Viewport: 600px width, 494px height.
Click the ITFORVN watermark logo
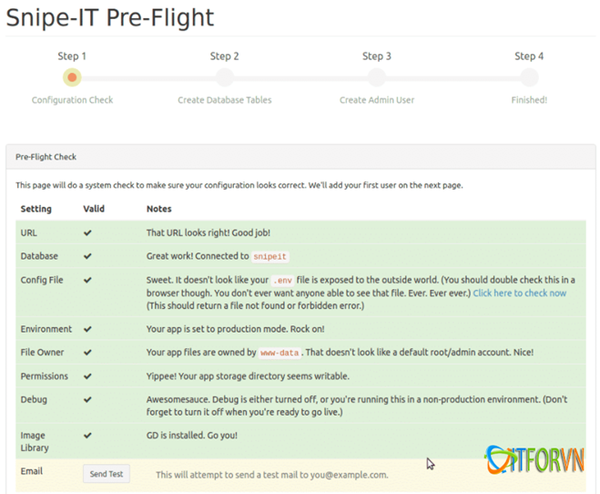pyautogui.click(x=535, y=461)
